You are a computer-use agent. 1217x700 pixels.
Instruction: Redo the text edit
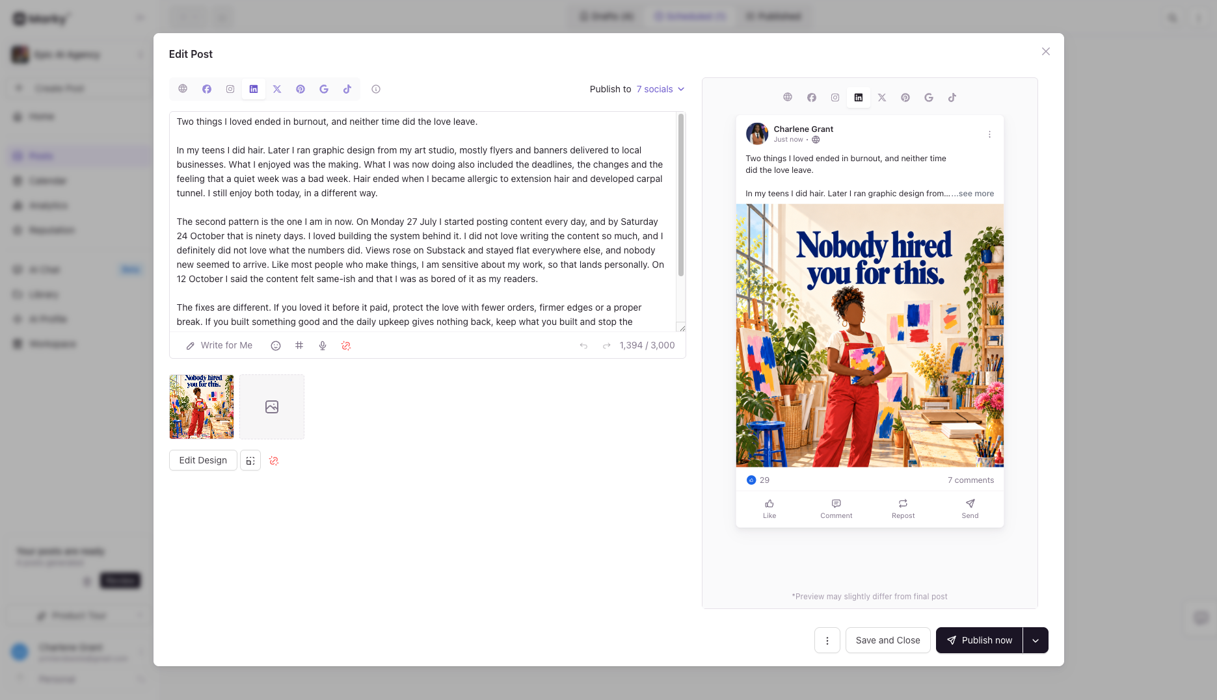pos(606,346)
